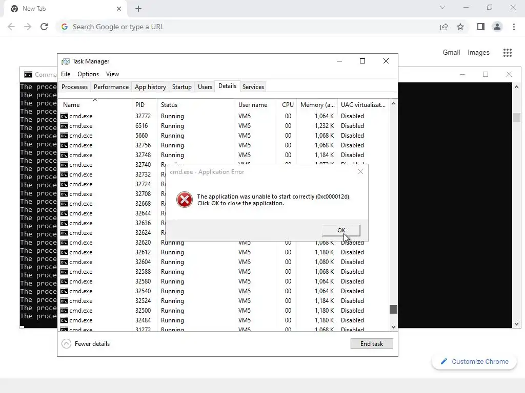This screenshot has width=525, height=393.
Task: Open Images link
Action: 478,53
